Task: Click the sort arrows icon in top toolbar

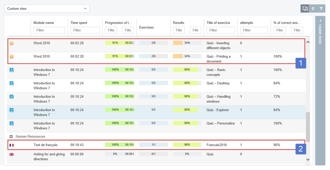Action: click(313, 8)
